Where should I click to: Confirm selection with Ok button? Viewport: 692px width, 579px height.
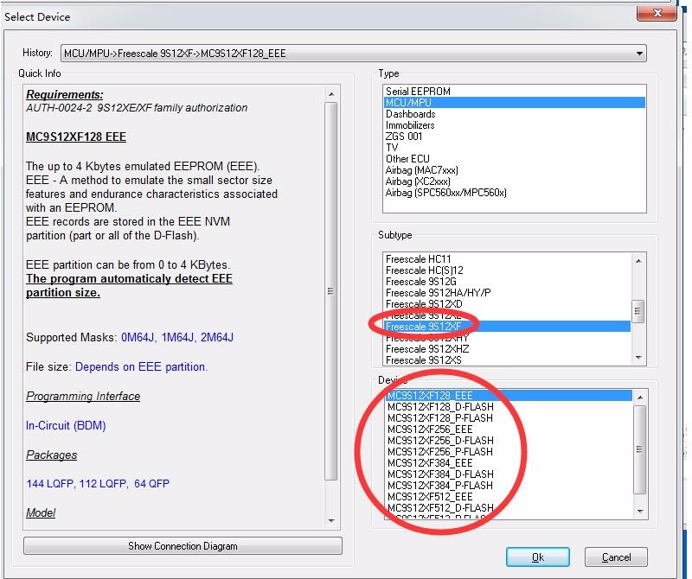pyautogui.click(x=537, y=557)
